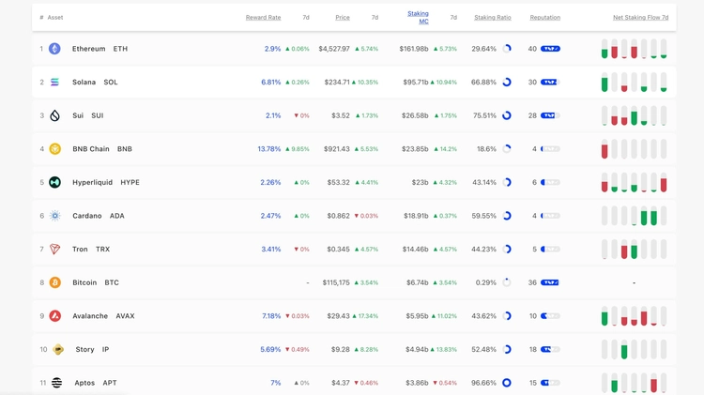The width and height of the screenshot is (704, 395).
Task: Sort by Reward Rate column
Action: point(263,18)
